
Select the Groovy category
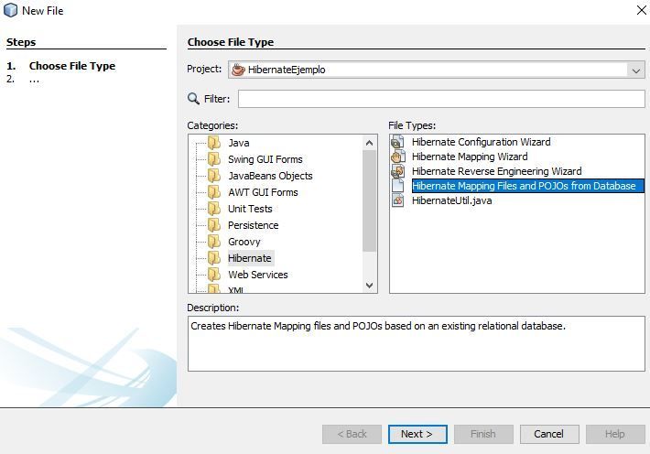coord(244,242)
